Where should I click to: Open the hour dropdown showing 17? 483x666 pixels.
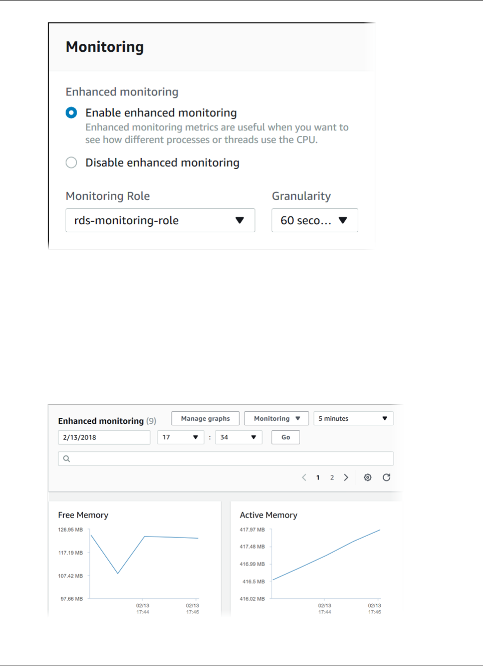[180, 438]
